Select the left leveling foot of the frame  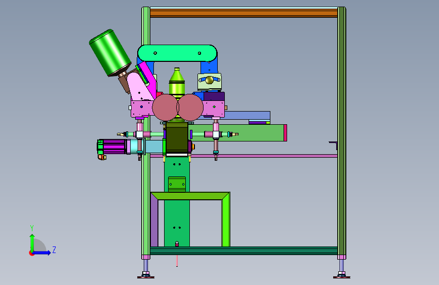[146, 275]
